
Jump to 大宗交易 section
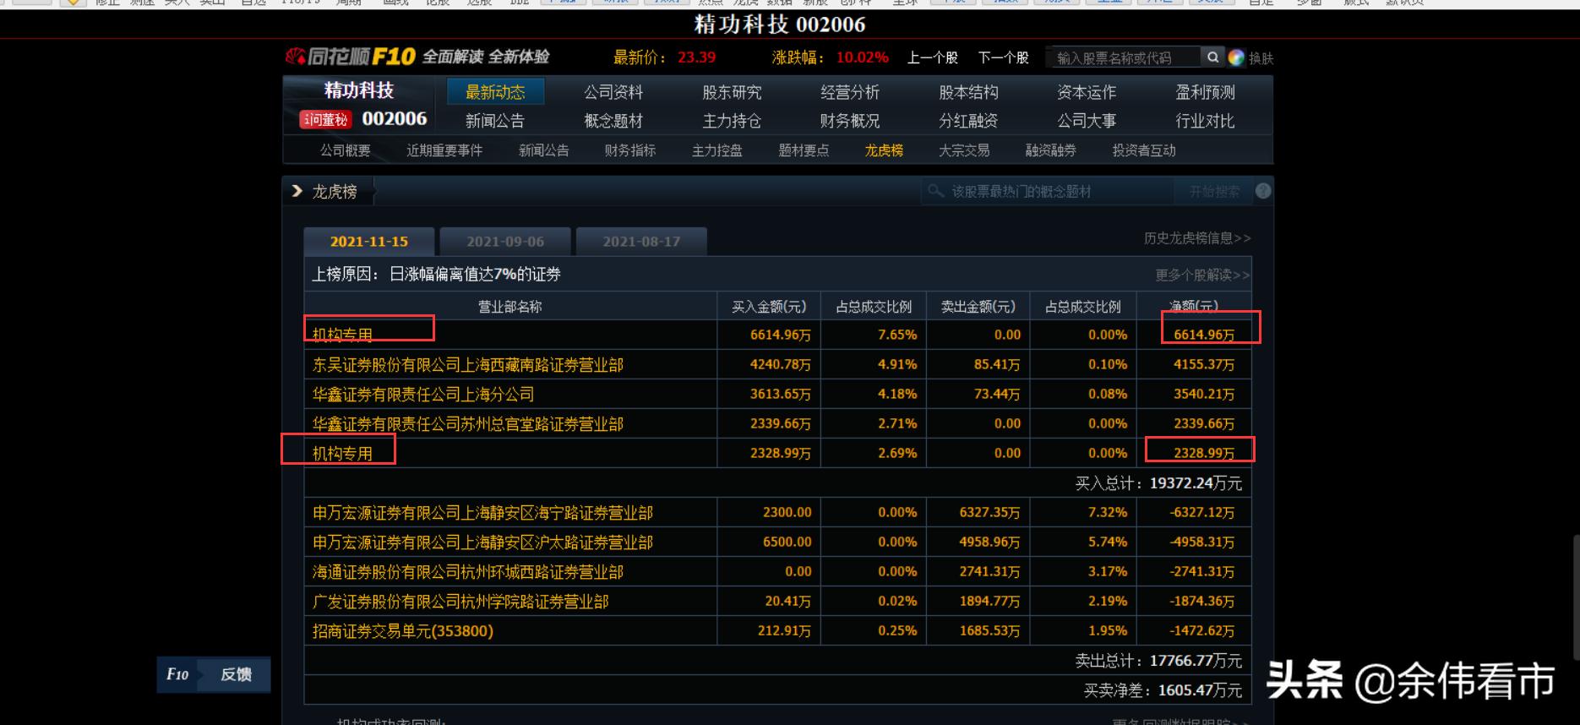pyautogui.click(x=964, y=150)
